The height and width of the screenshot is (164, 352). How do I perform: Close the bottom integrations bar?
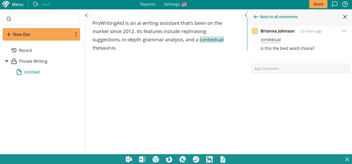[347, 159]
